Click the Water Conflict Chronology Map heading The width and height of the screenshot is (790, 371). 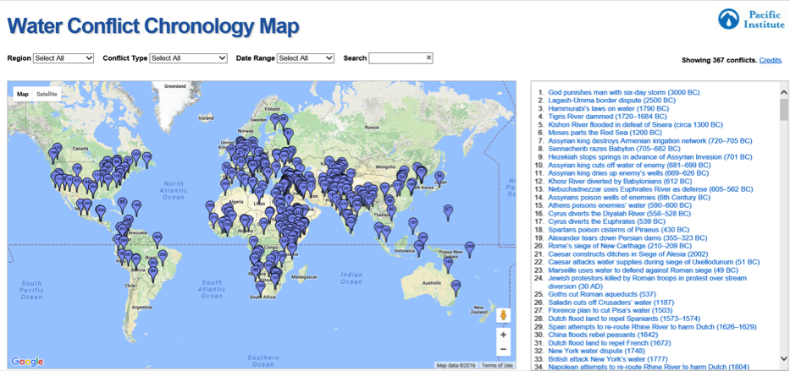[153, 26]
